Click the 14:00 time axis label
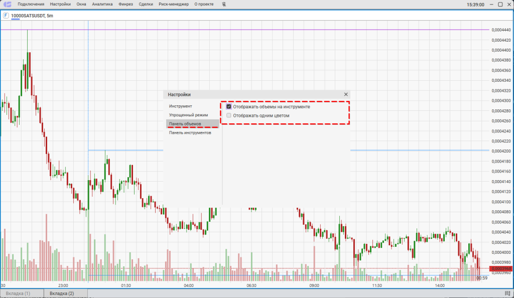 [440, 285]
